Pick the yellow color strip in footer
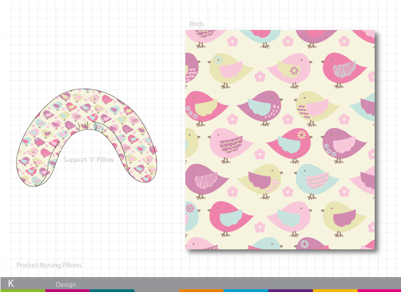 [x=335, y=291]
